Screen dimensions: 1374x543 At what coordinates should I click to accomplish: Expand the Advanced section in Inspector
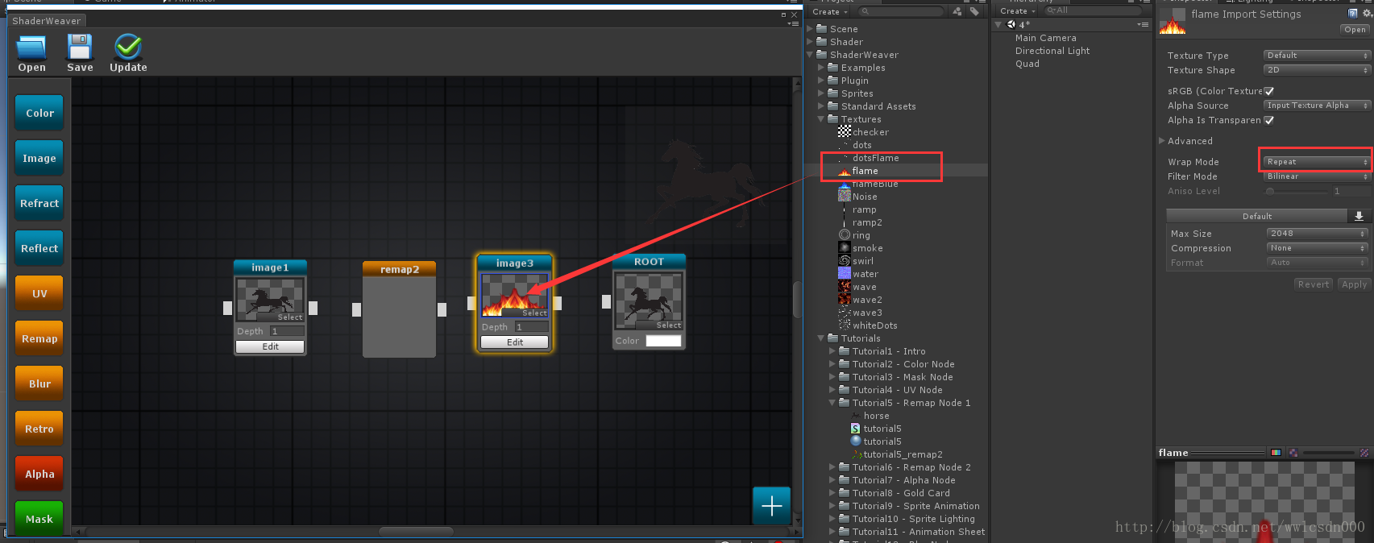coord(1162,141)
